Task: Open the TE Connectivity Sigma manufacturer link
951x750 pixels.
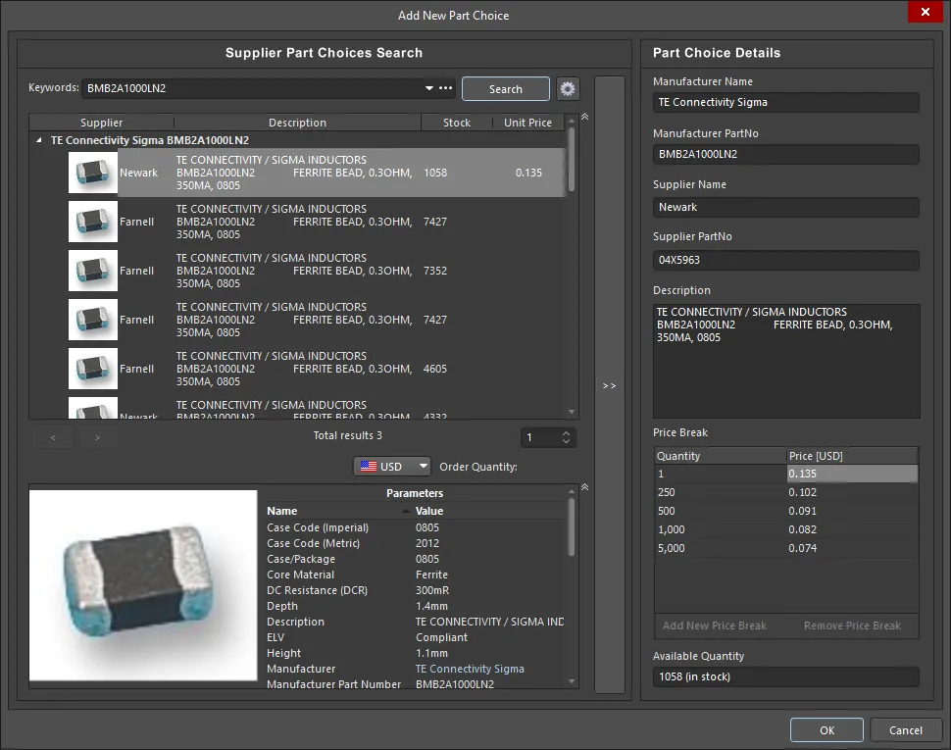Action: click(x=470, y=669)
